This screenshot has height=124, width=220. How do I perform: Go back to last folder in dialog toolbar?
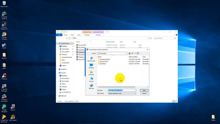130,53
